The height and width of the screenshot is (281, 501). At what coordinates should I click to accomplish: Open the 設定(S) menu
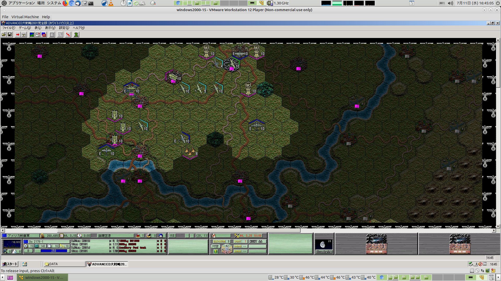click(x=64, y=28)
